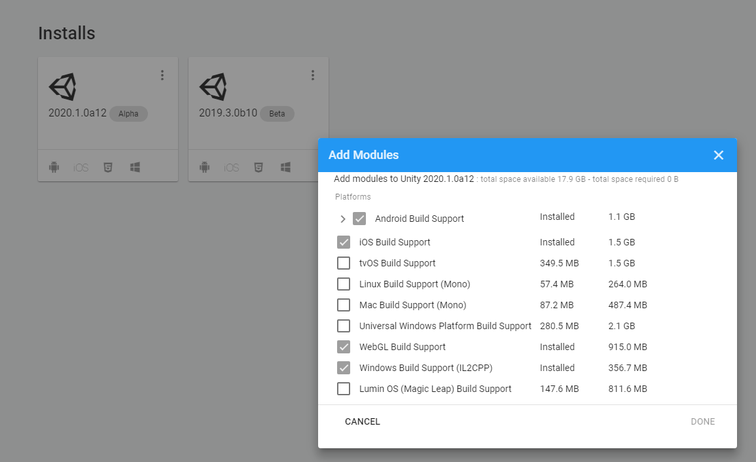Open the three-dot menu on 2019.3.0b10 card
The image size is (756, 462).
[x=313, y=75]
